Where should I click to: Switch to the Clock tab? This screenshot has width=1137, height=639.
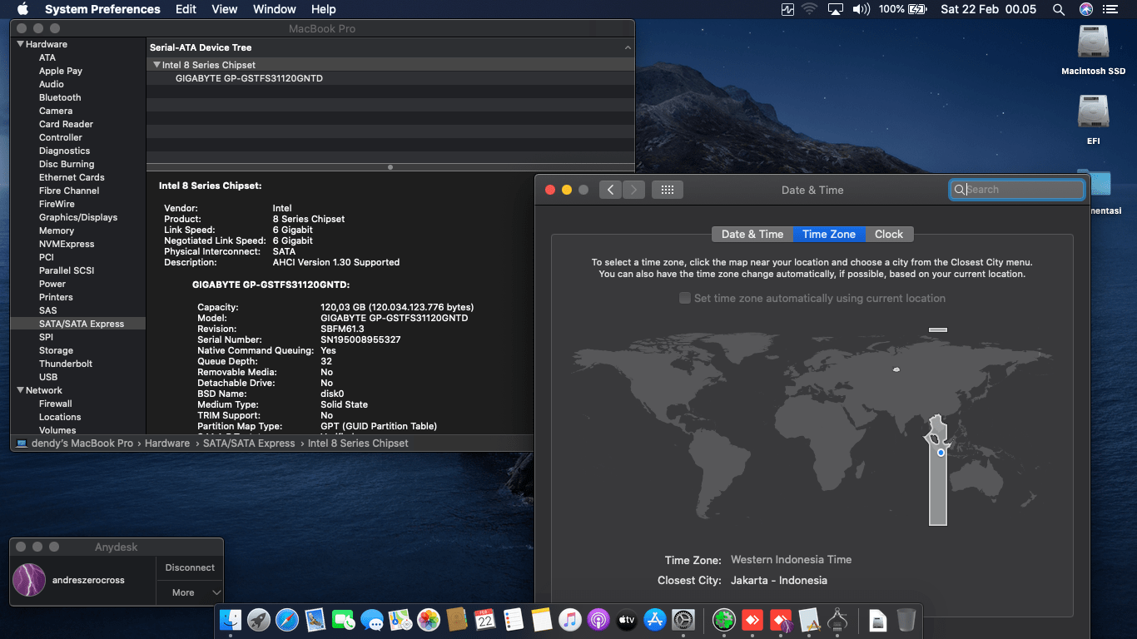[x=889, y=234]
